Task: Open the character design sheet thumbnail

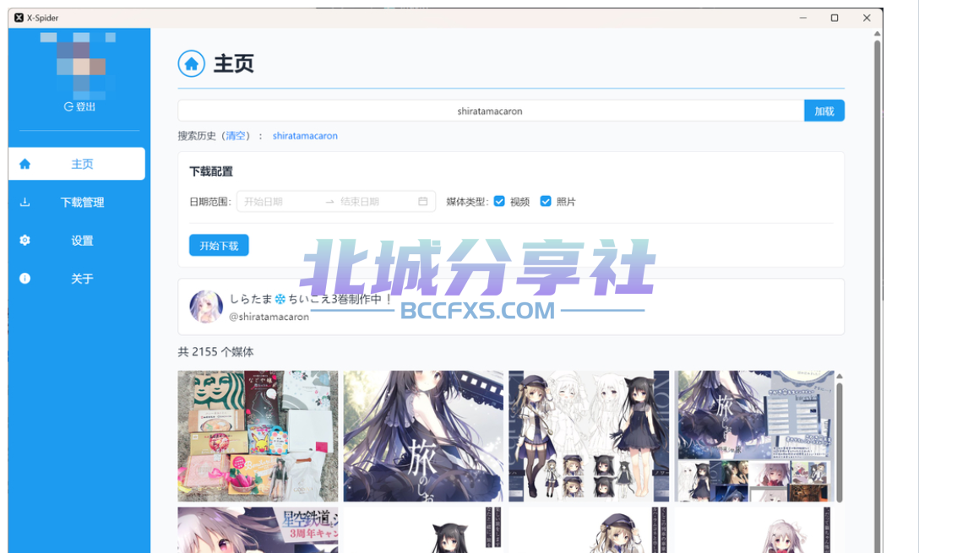Action: tap(589, 436)
